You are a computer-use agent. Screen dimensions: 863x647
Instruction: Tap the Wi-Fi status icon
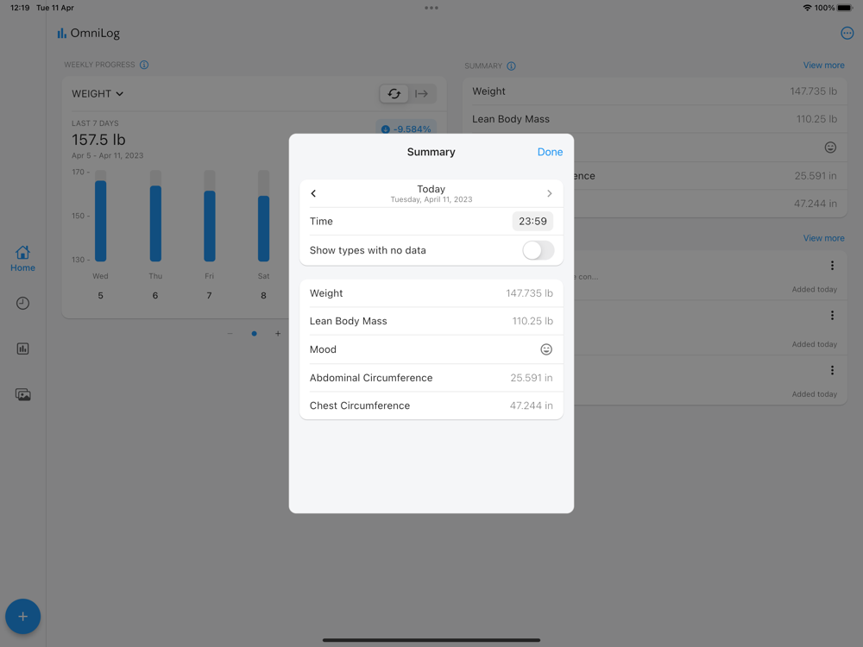click(x=807, y=8)
